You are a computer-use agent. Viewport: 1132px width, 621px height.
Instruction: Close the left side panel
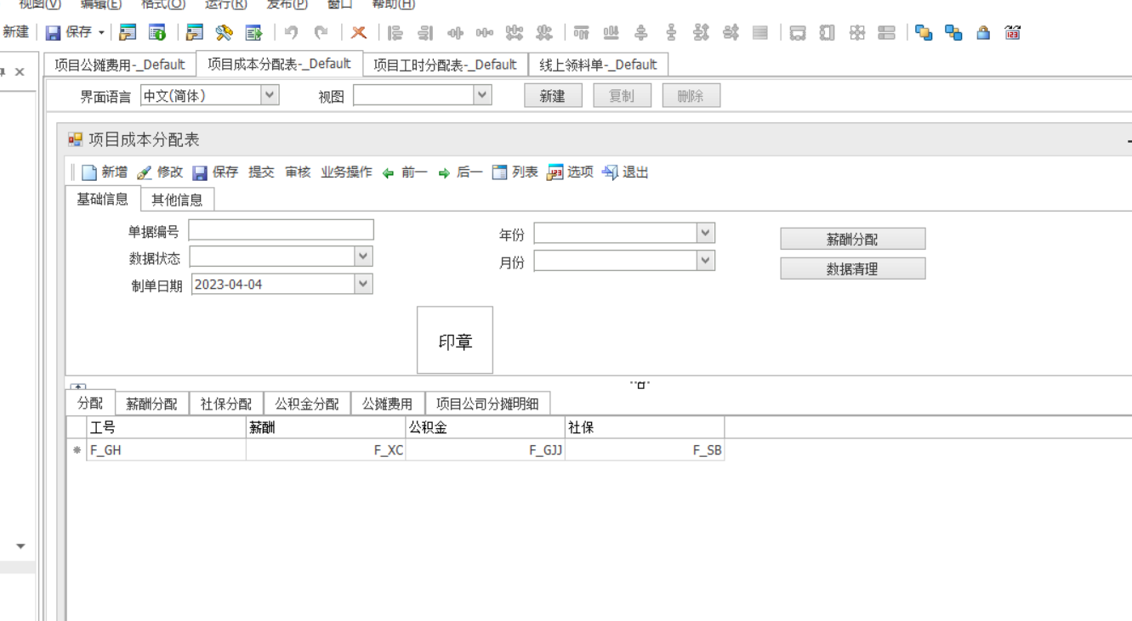(x=20, y=72)
